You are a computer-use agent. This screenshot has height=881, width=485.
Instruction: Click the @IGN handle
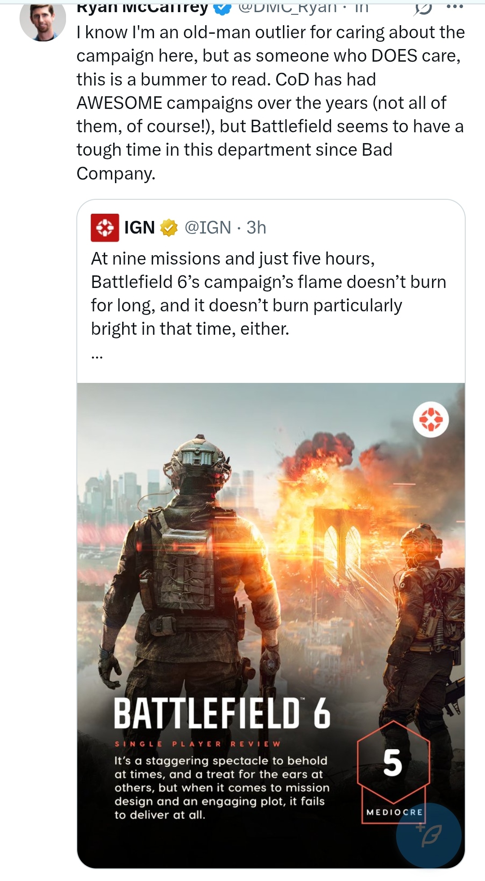pos(208,228)
